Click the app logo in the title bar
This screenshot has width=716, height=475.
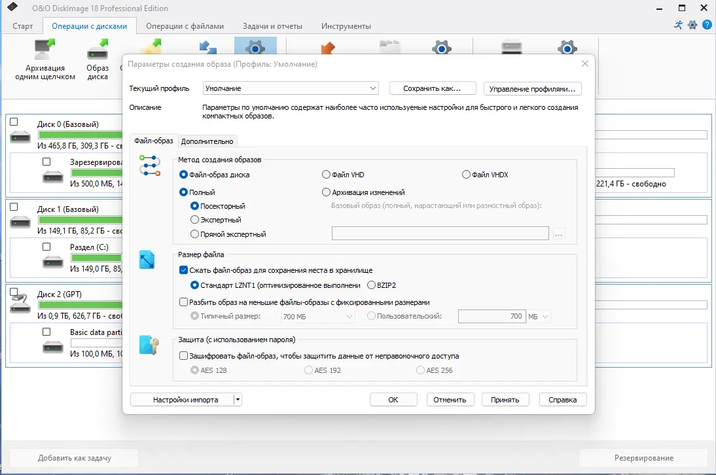pyautogui.click(x=12, y=7)
